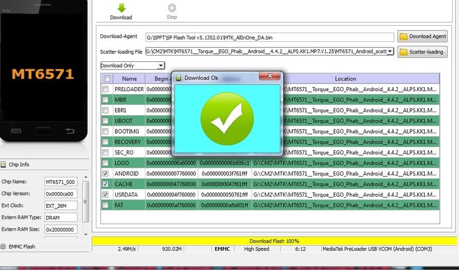
Task: Click the MediaTek PreLoader USB VCOM status entry
Action: tap(377, 249)
